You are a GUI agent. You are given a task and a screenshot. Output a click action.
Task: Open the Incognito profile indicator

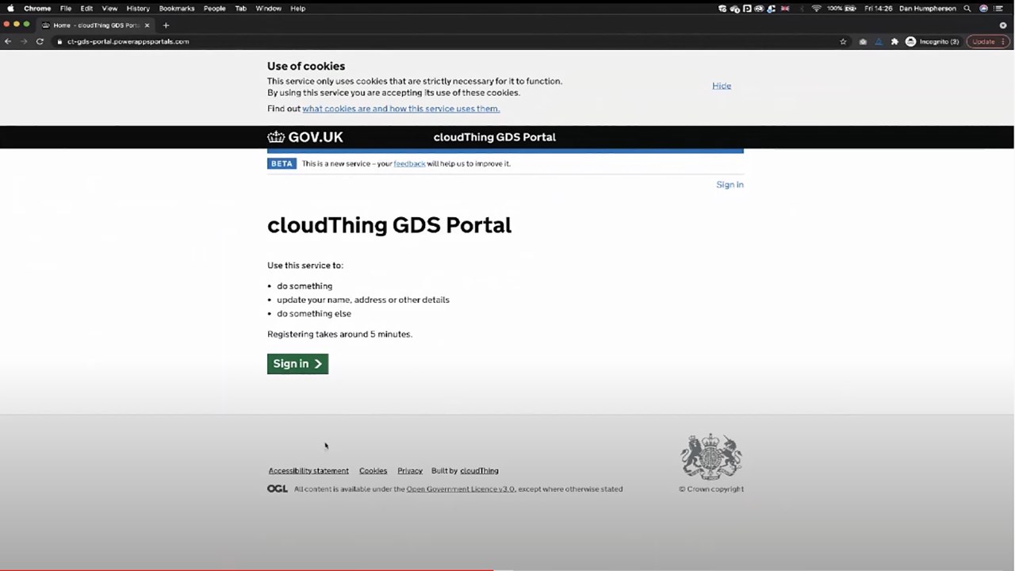(x=933, y=41)
